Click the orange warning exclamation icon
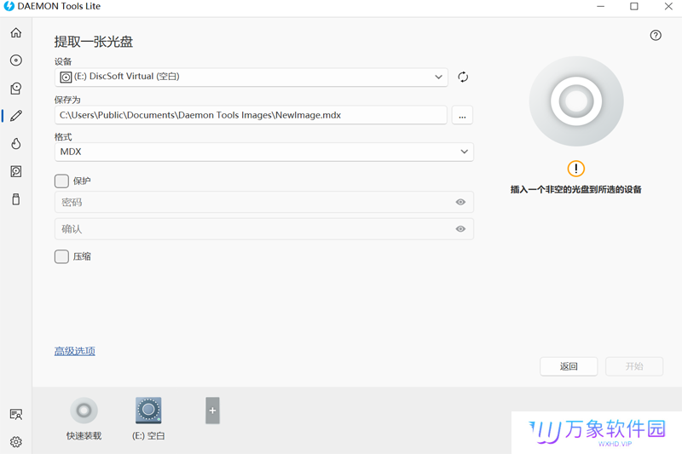682x454 pixels. click(x=576, y=169)
